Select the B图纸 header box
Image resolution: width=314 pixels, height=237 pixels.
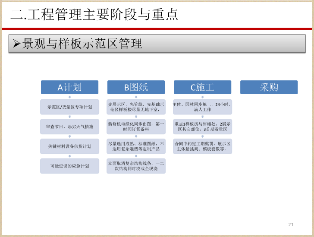tap(136, 87)
